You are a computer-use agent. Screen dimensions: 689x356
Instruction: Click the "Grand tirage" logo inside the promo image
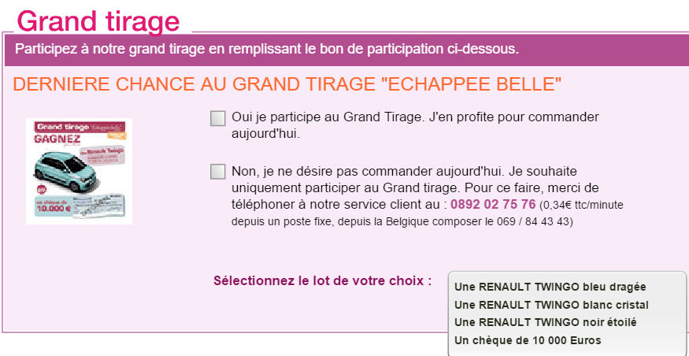point(61,125)
